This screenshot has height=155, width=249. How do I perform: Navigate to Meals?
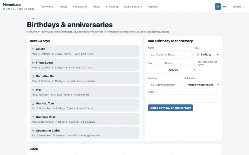point(96,7)
